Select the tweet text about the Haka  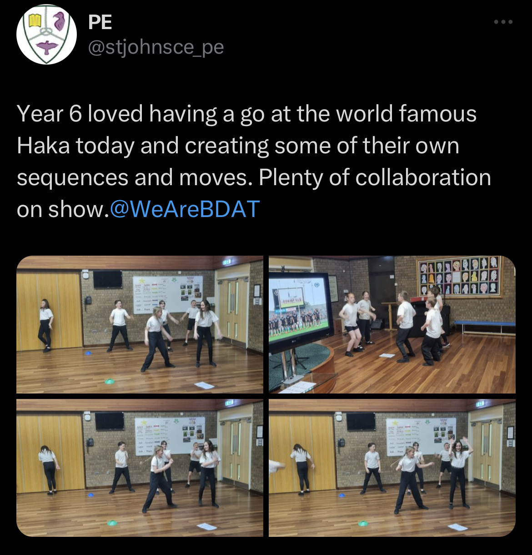tap(254, 161)
